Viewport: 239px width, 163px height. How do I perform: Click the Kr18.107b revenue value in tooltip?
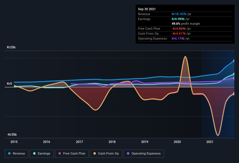point(179,14)
